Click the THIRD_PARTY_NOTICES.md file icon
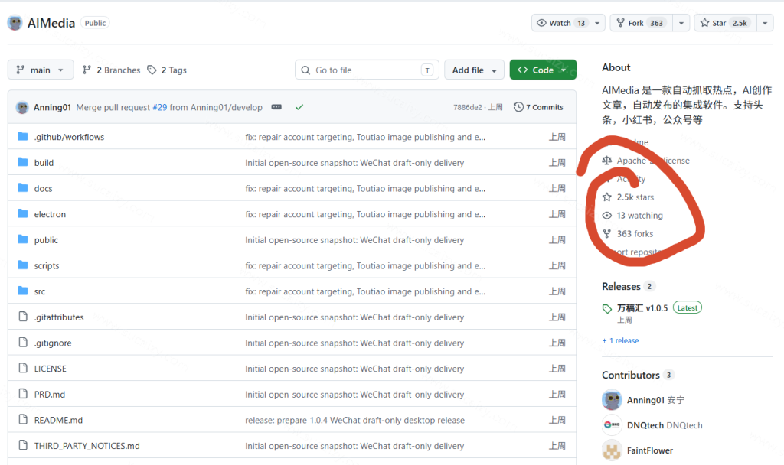 (22, 445)
